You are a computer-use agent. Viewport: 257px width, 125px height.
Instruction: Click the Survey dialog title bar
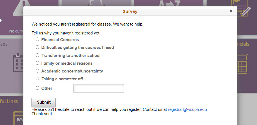[130, 11]
